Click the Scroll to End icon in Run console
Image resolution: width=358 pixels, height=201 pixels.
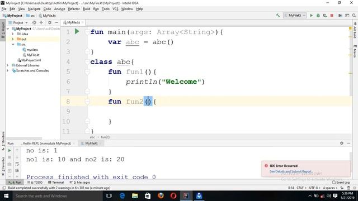[17, 171]
